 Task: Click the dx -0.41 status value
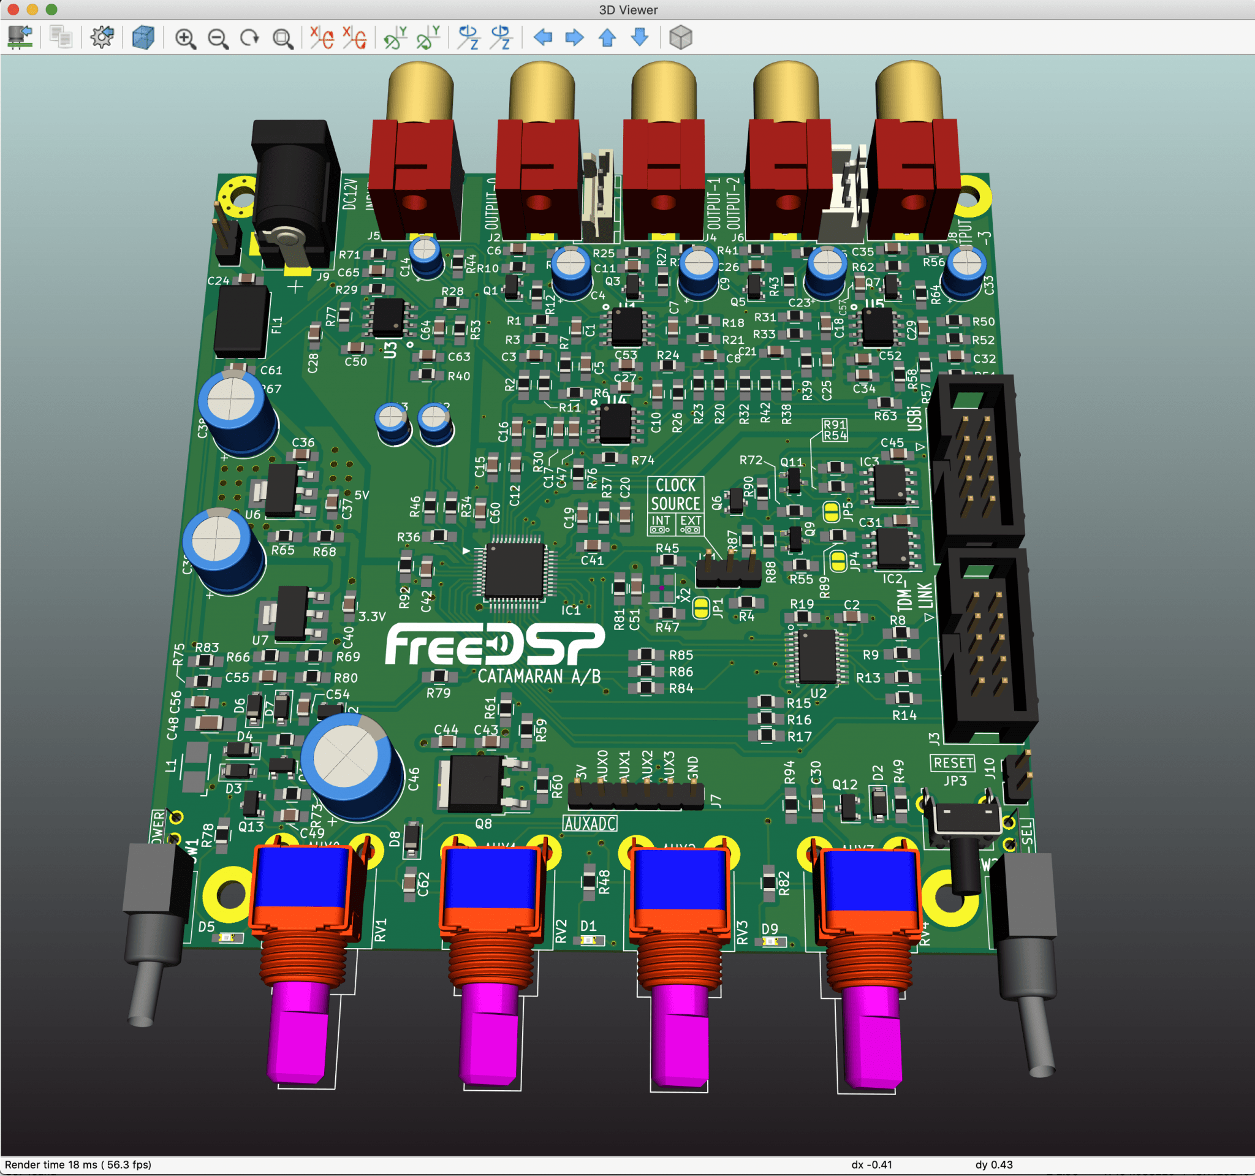tap(871, 1164)
